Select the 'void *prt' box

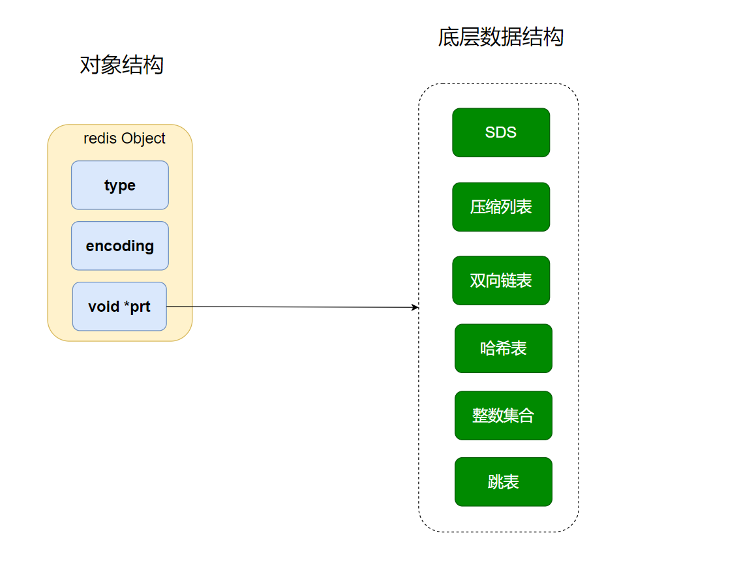coord(119,306)
